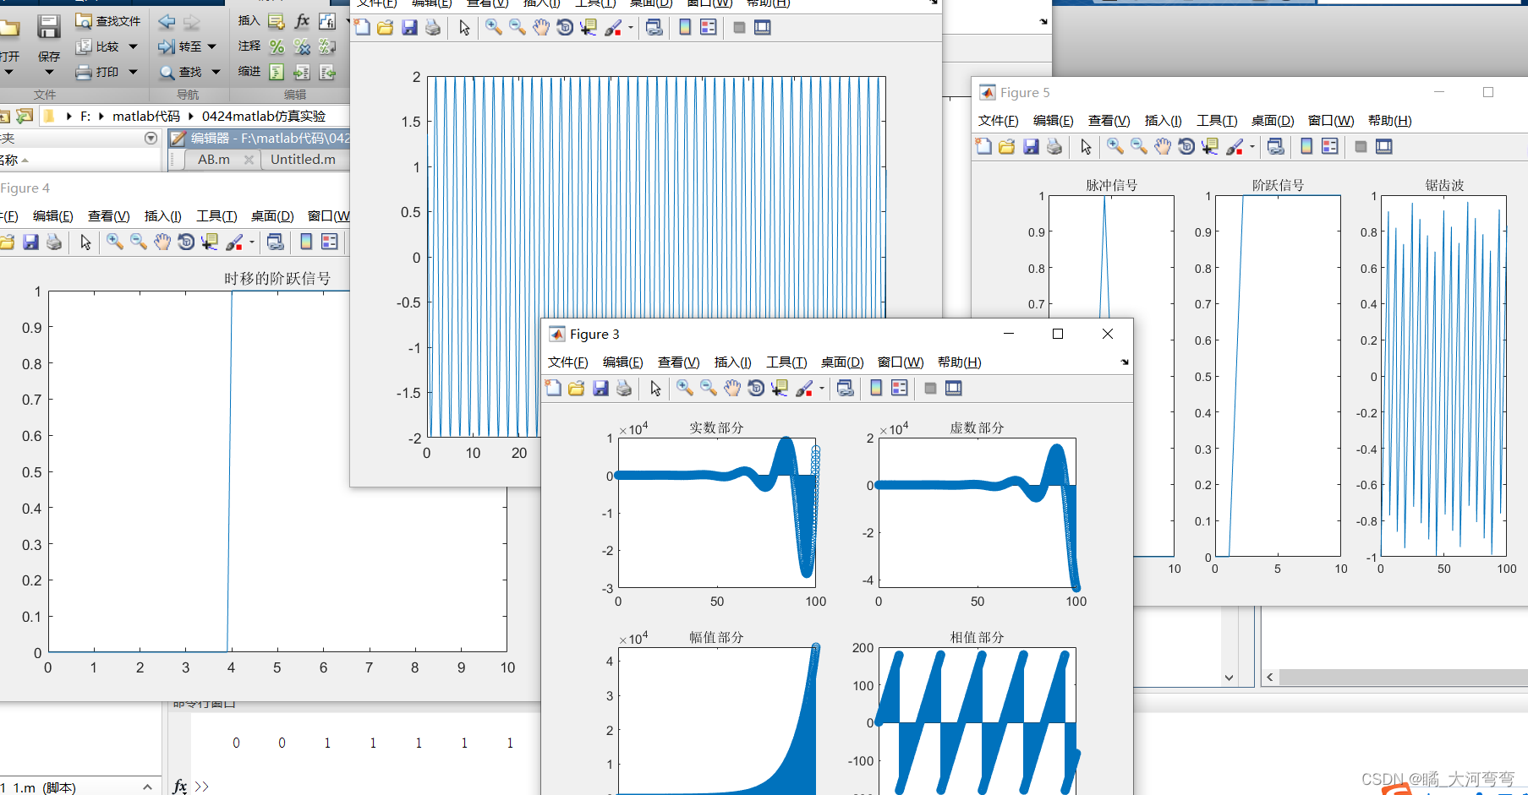Screen dimensions: 1528x795
Task: Select Pan hand tool in Figure 5
Action: point(1163,146)
